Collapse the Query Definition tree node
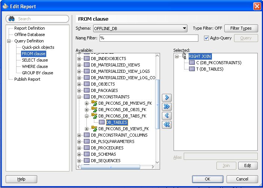The width and height of the screenshot is (263, 188). (x=9, y=41)
